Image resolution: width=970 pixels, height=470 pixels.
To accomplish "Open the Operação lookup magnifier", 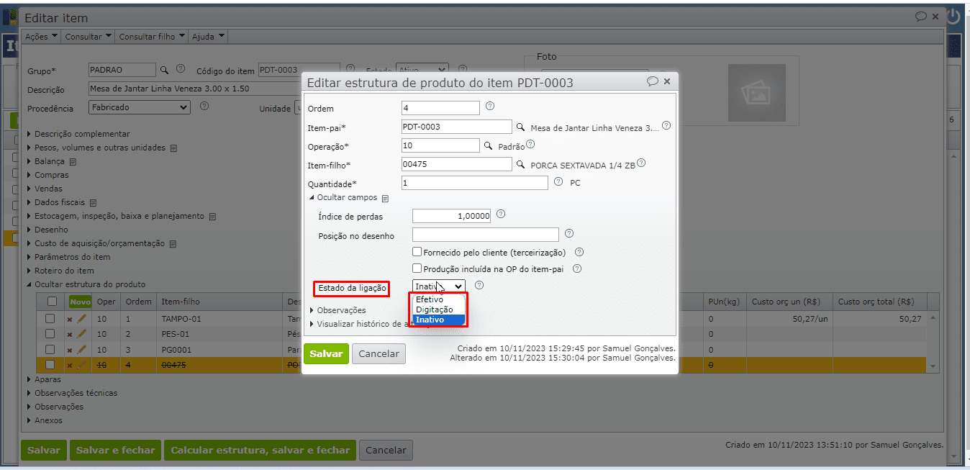I will pos(487,145).
